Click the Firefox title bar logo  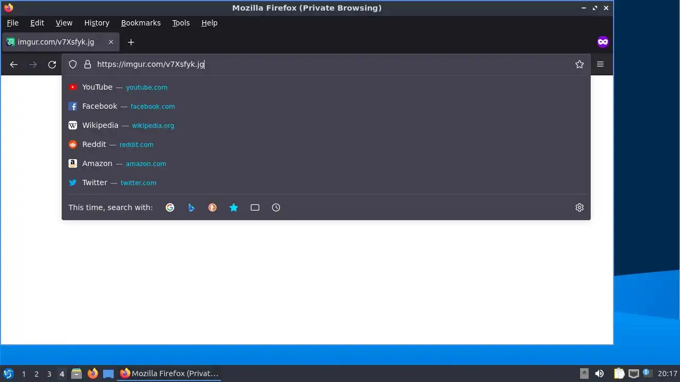pos(8,8)
